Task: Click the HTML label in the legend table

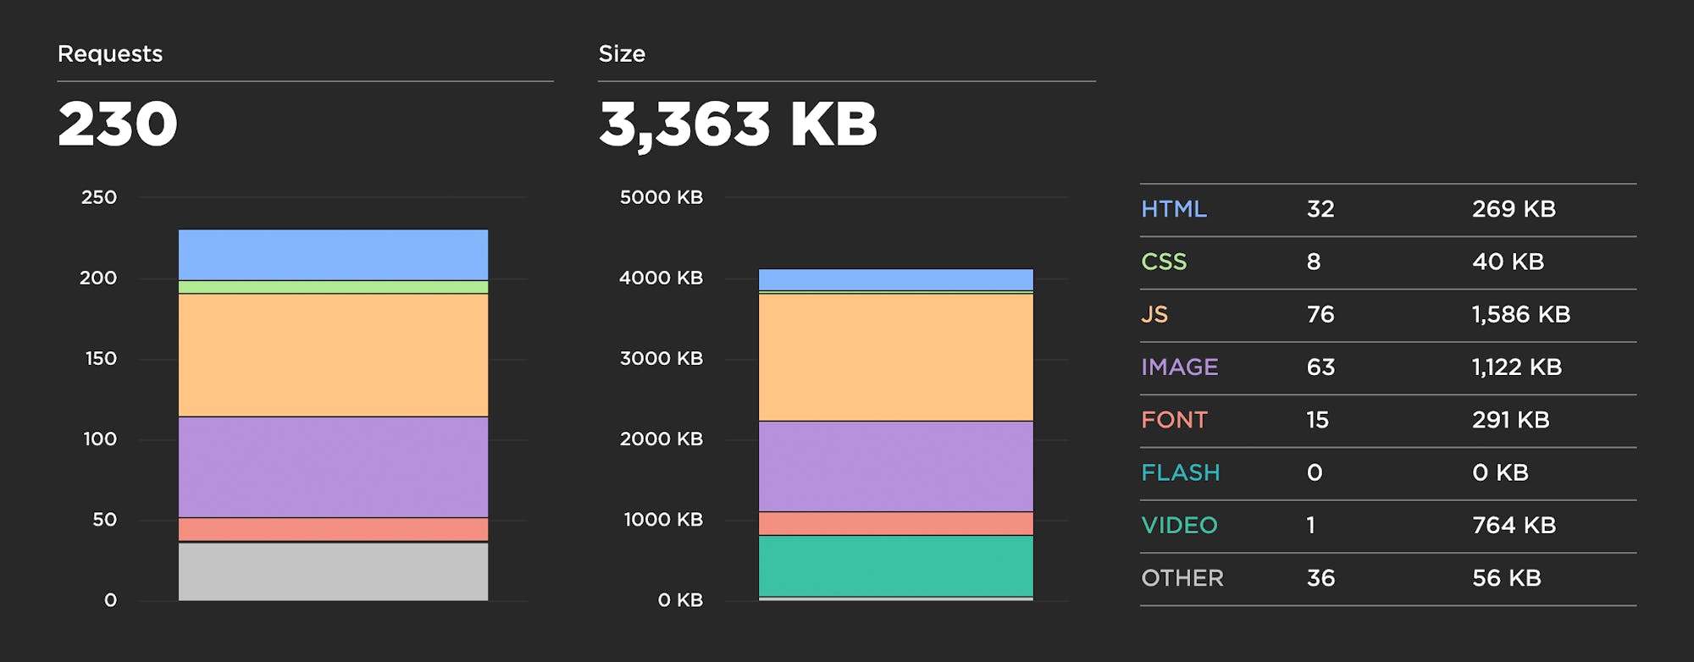Action: [x=1173, y=209]
